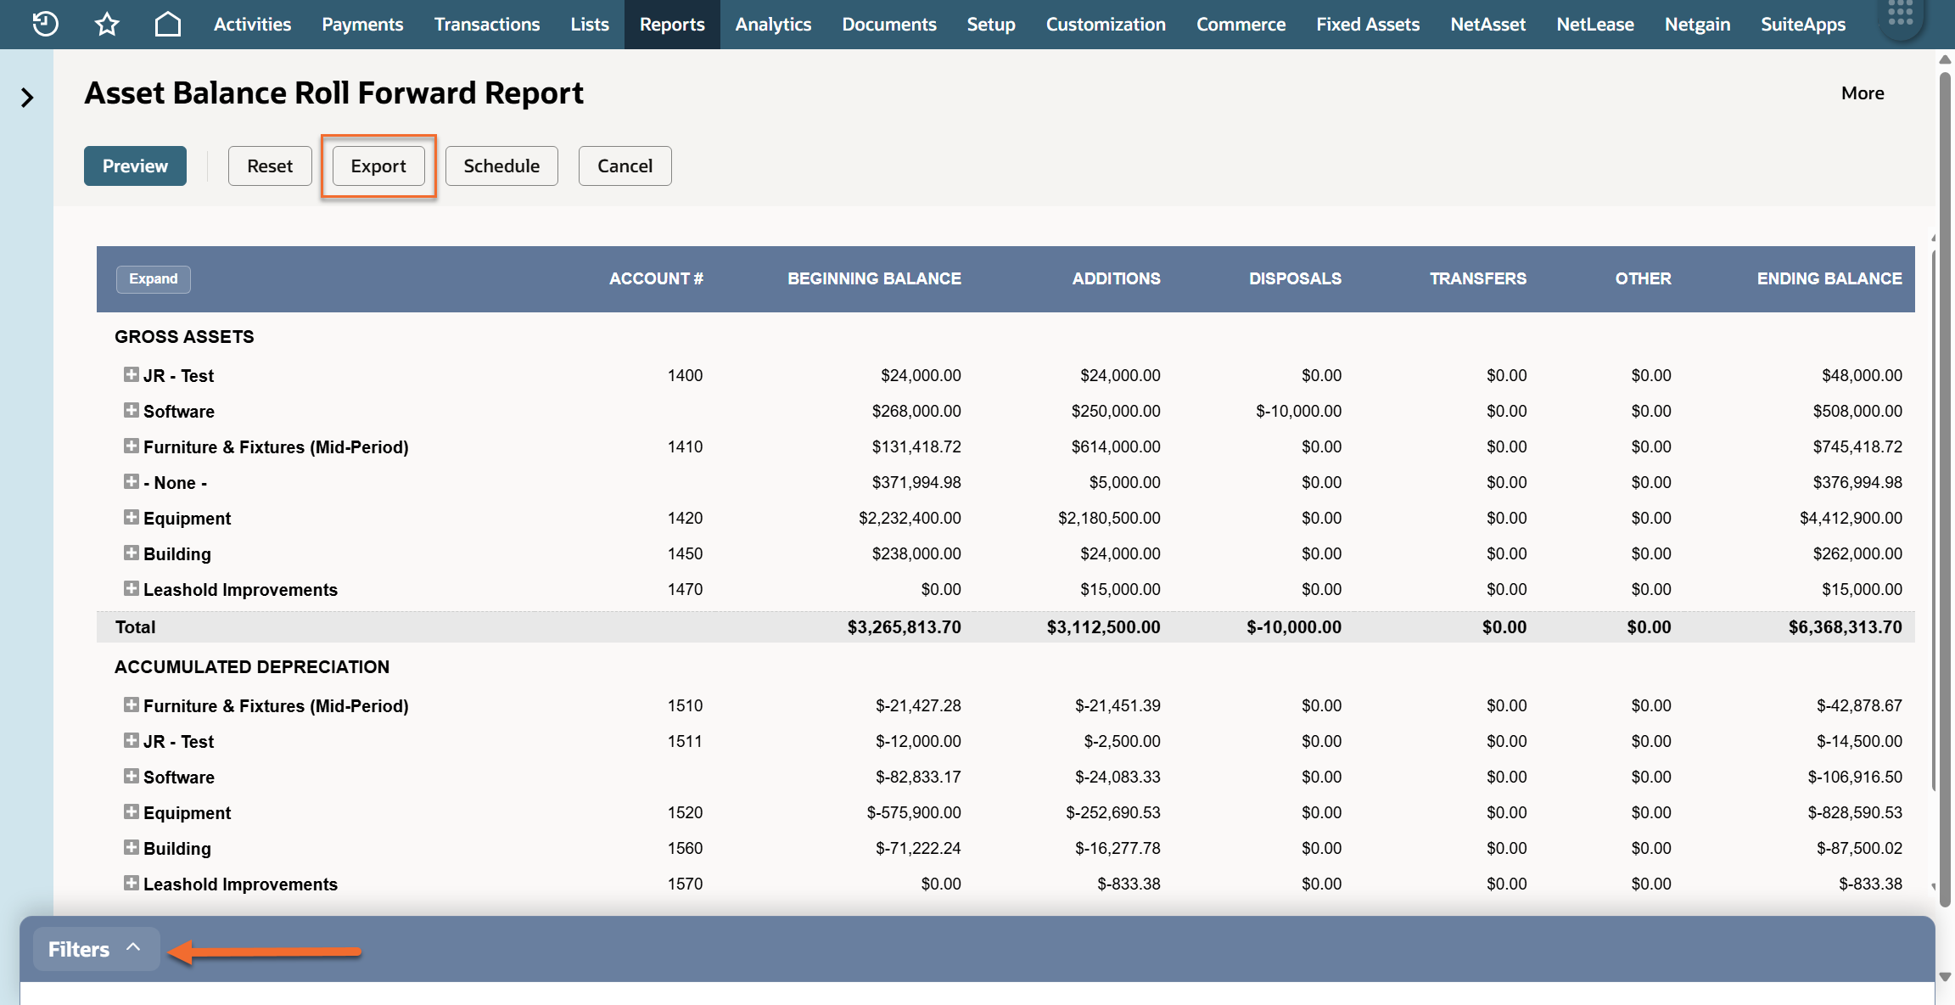
Task: Open the Recent Records history icon
Action: point(46,24)
